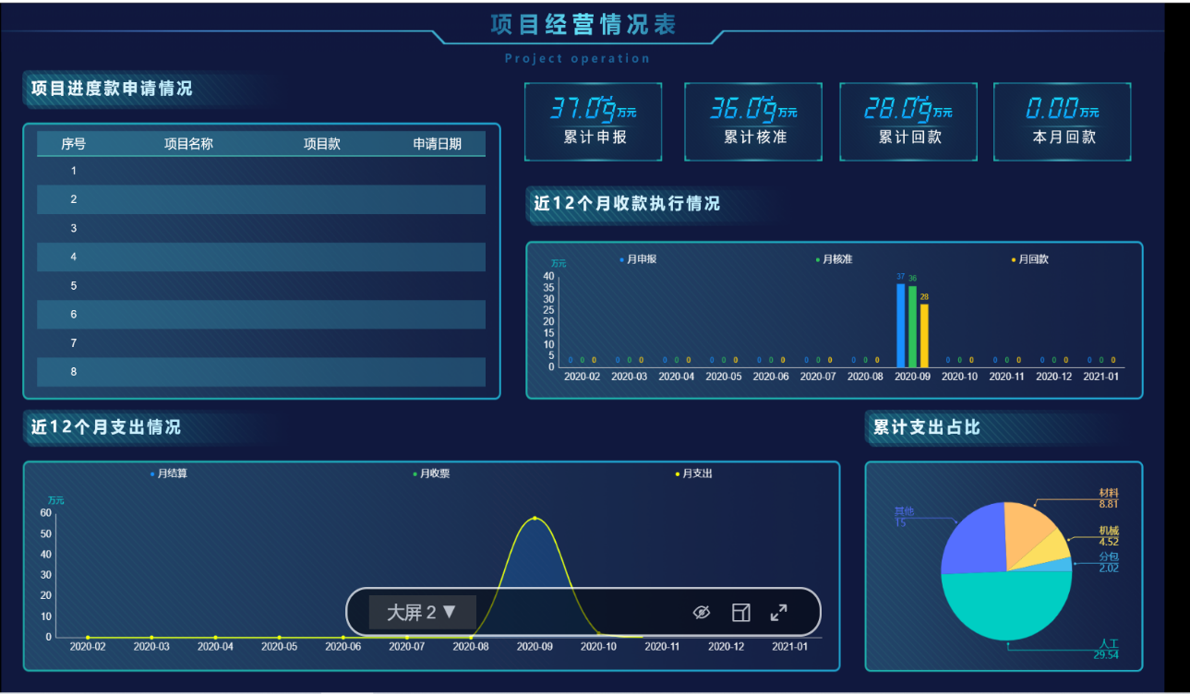Viewport: 1190px width, 694px height.
Task: Click the yellow 28 bar for 2020-09
Action: (924, 335)
